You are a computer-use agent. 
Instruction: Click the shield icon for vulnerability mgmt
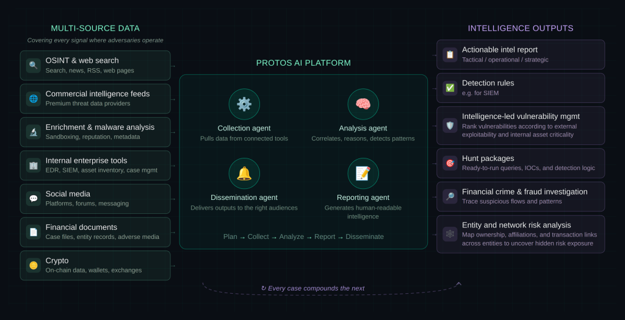click(x=450, y=126)
